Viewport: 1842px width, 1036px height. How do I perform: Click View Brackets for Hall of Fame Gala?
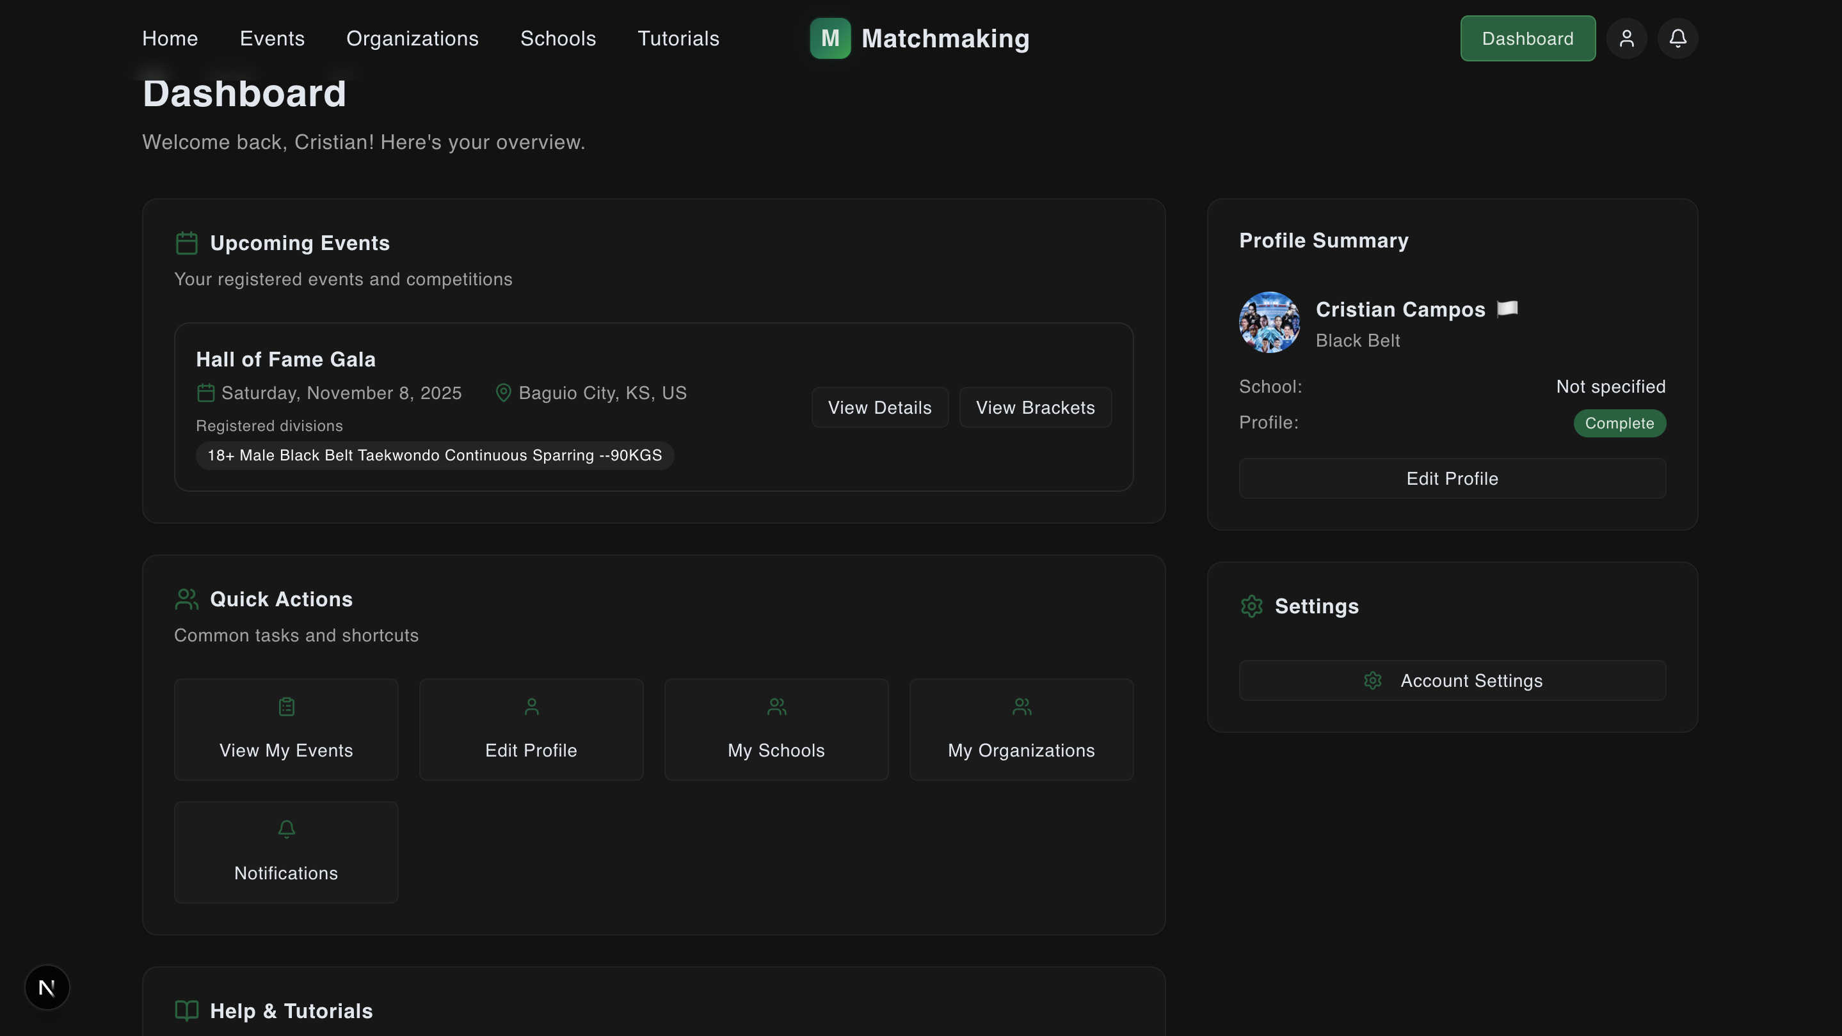coord(1036,407)
